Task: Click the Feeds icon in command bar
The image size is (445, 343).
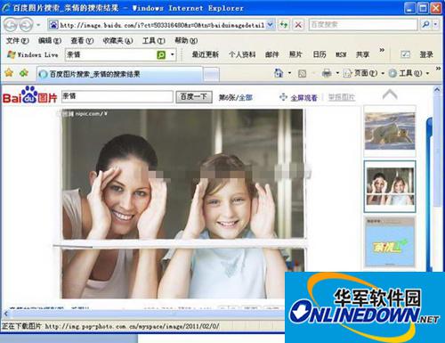Action: tap(302, 73)
